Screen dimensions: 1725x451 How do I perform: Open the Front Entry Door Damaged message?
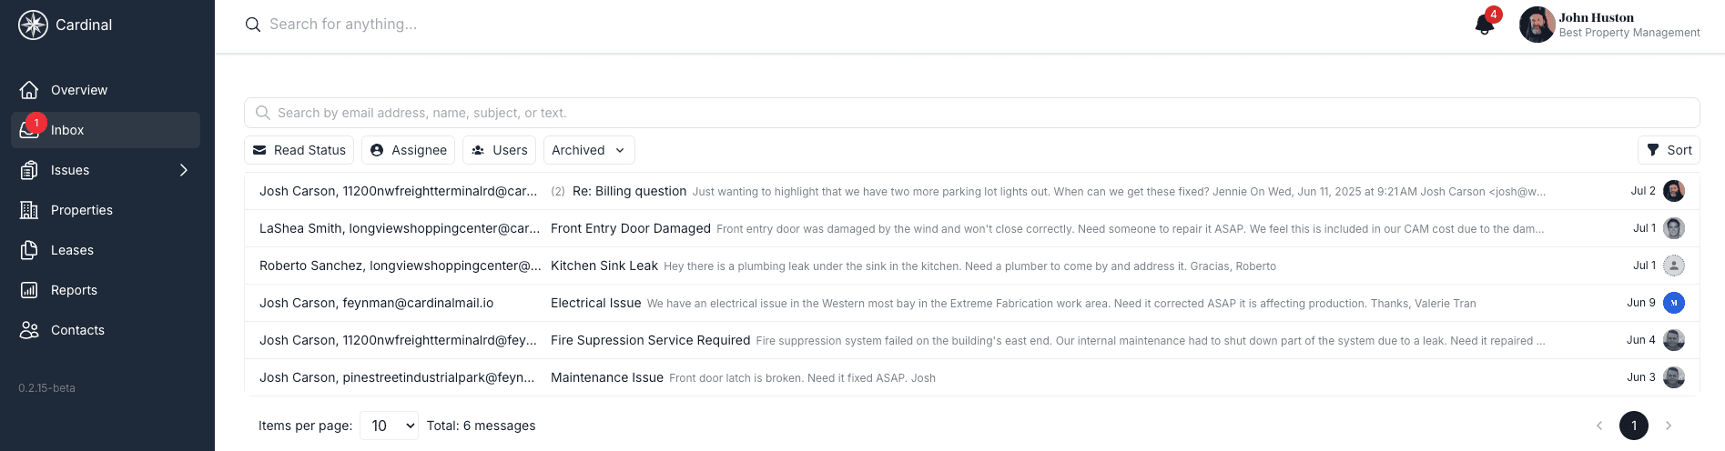(x=971, y=228)
